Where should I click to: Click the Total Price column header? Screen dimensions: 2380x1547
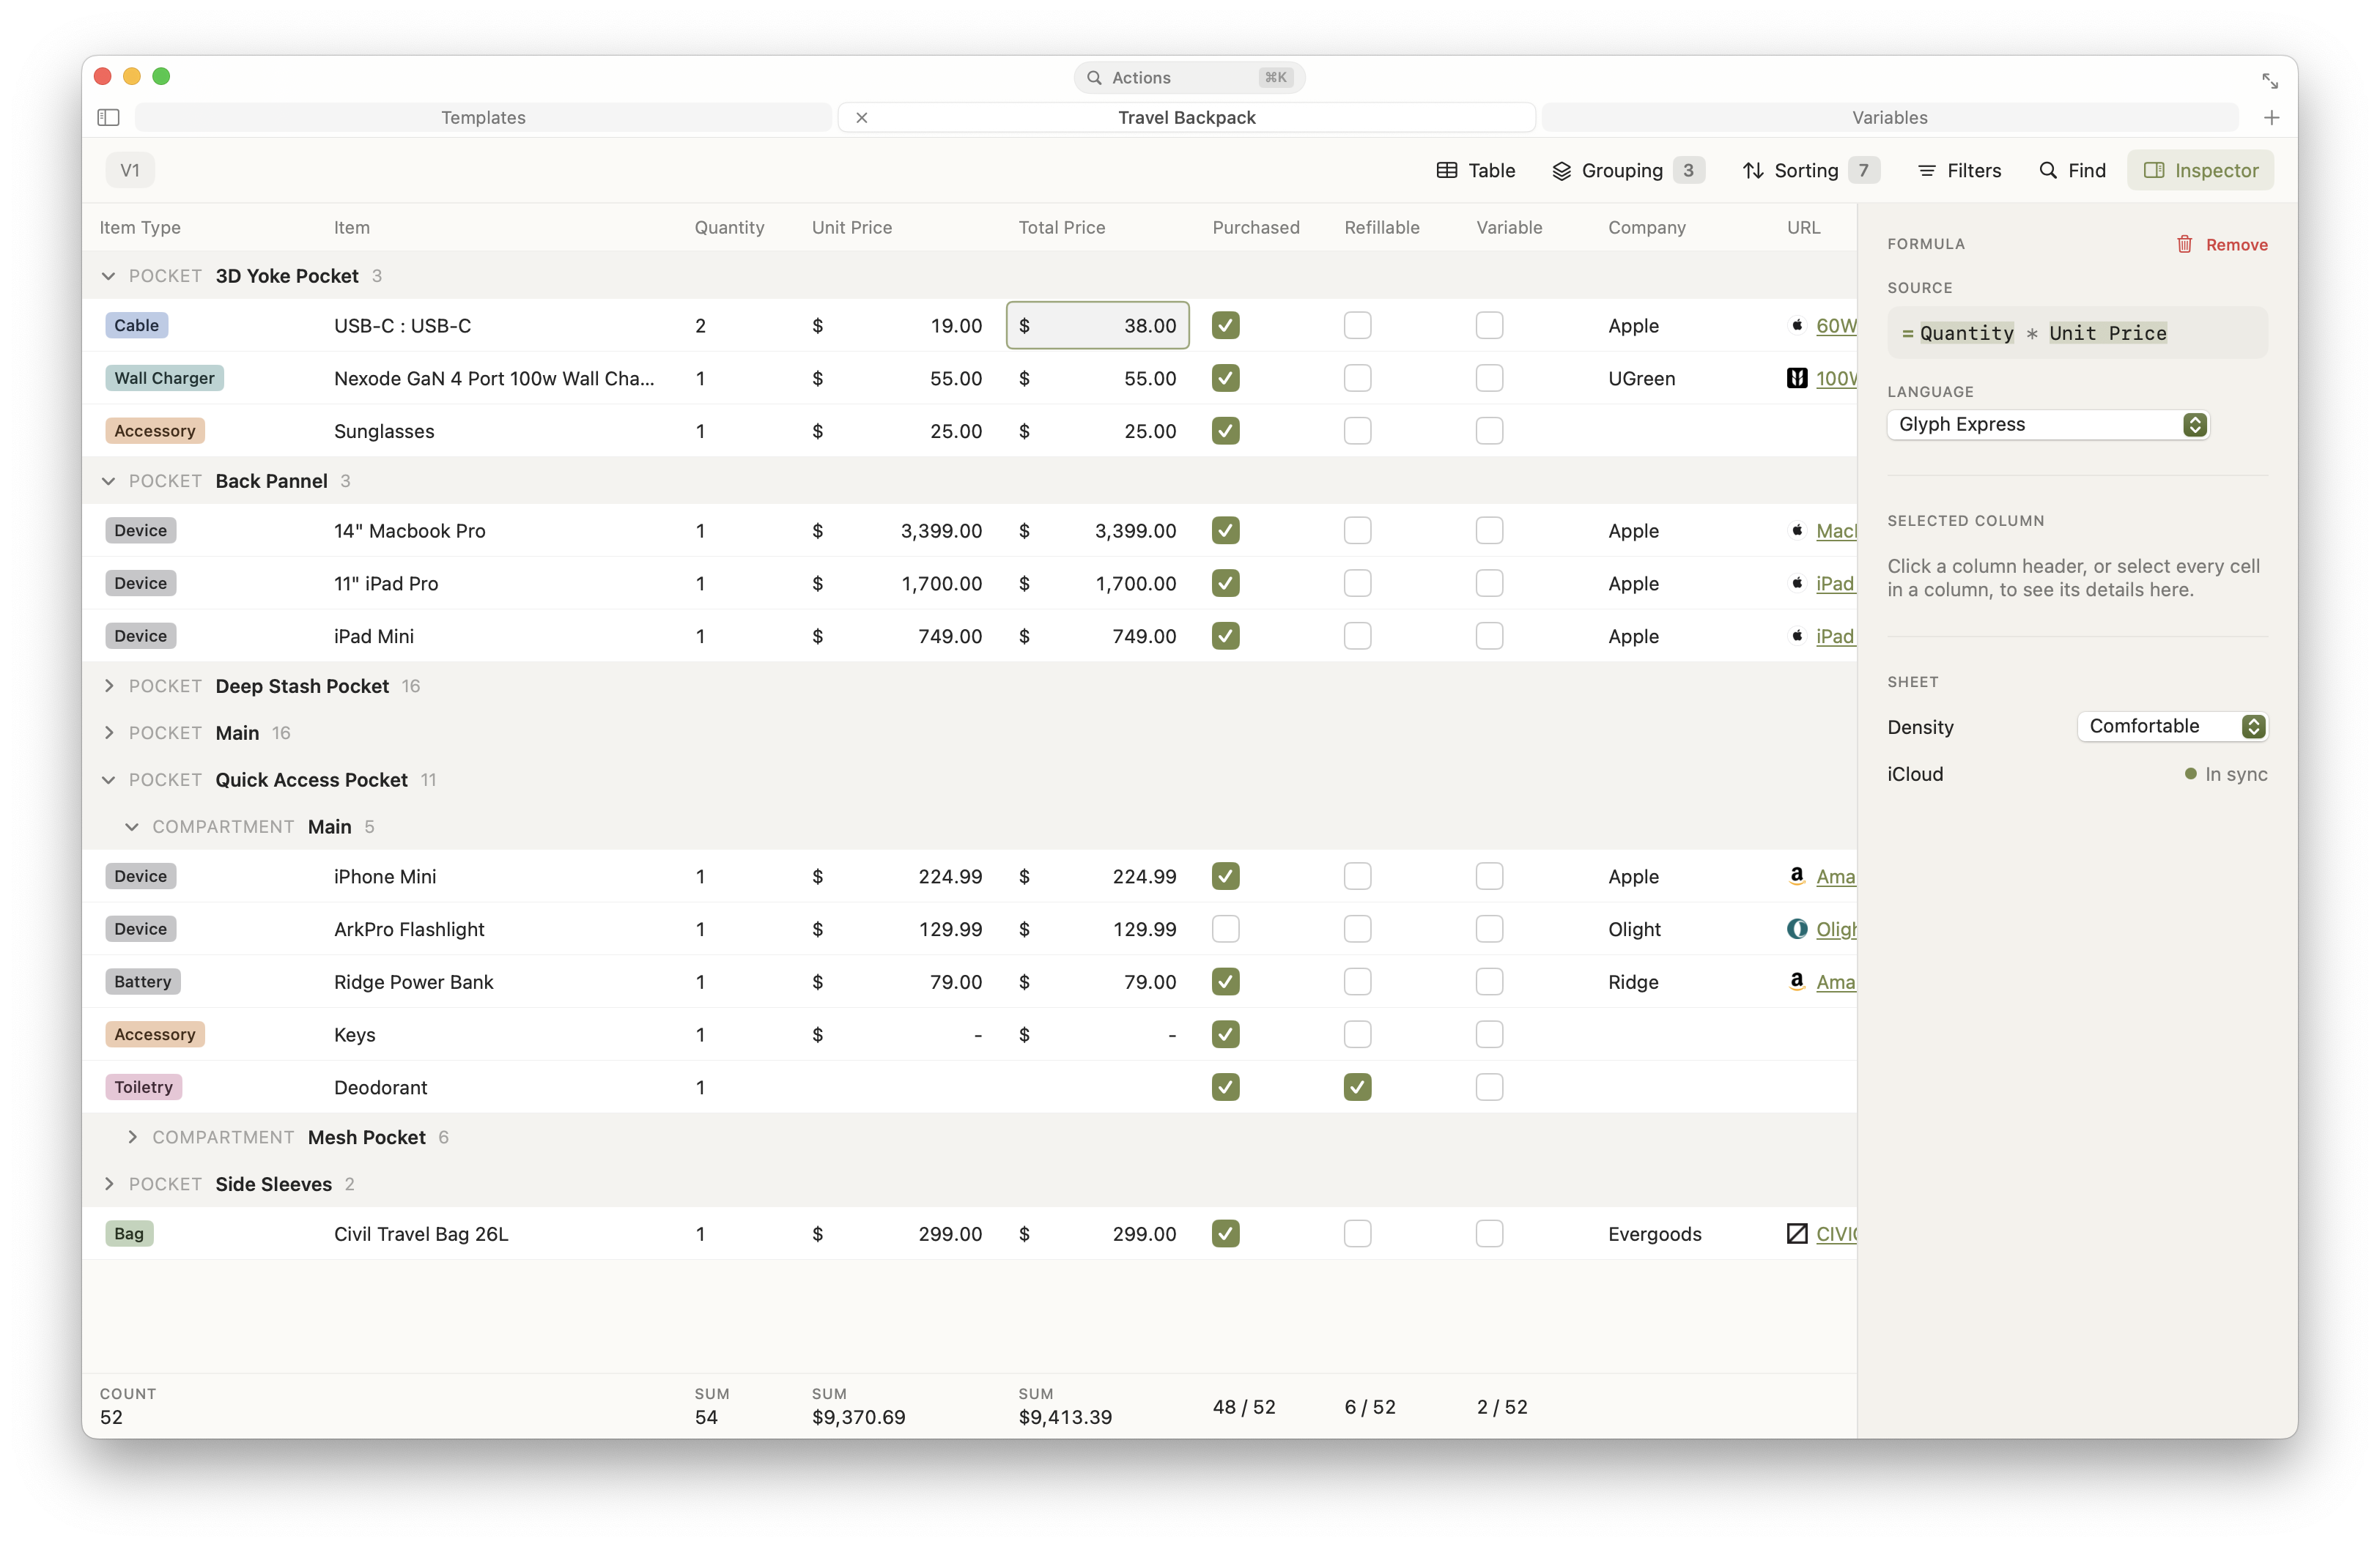tap(1061, 227)
